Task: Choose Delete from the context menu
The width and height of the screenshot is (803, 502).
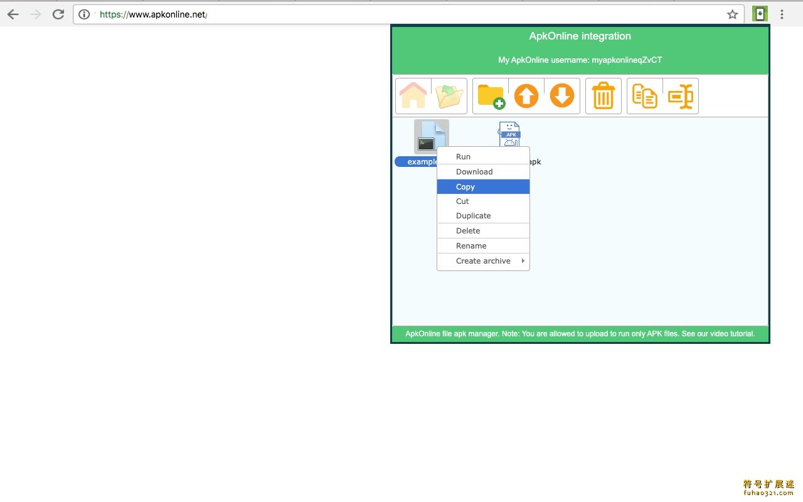Action: pos(483,231)
